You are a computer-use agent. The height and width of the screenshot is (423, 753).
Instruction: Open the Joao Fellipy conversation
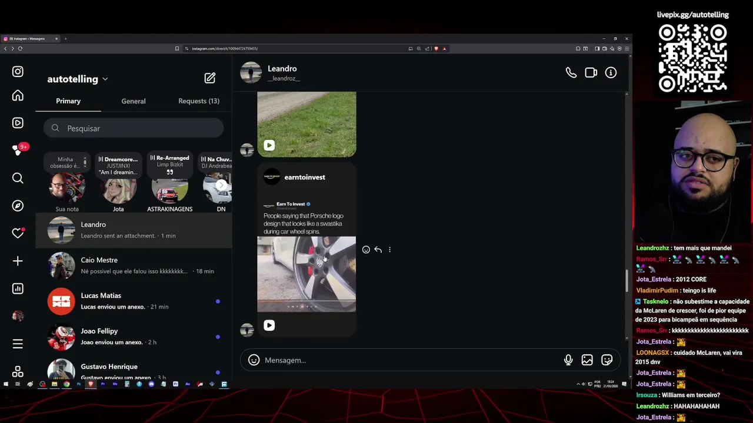point(134,337)
